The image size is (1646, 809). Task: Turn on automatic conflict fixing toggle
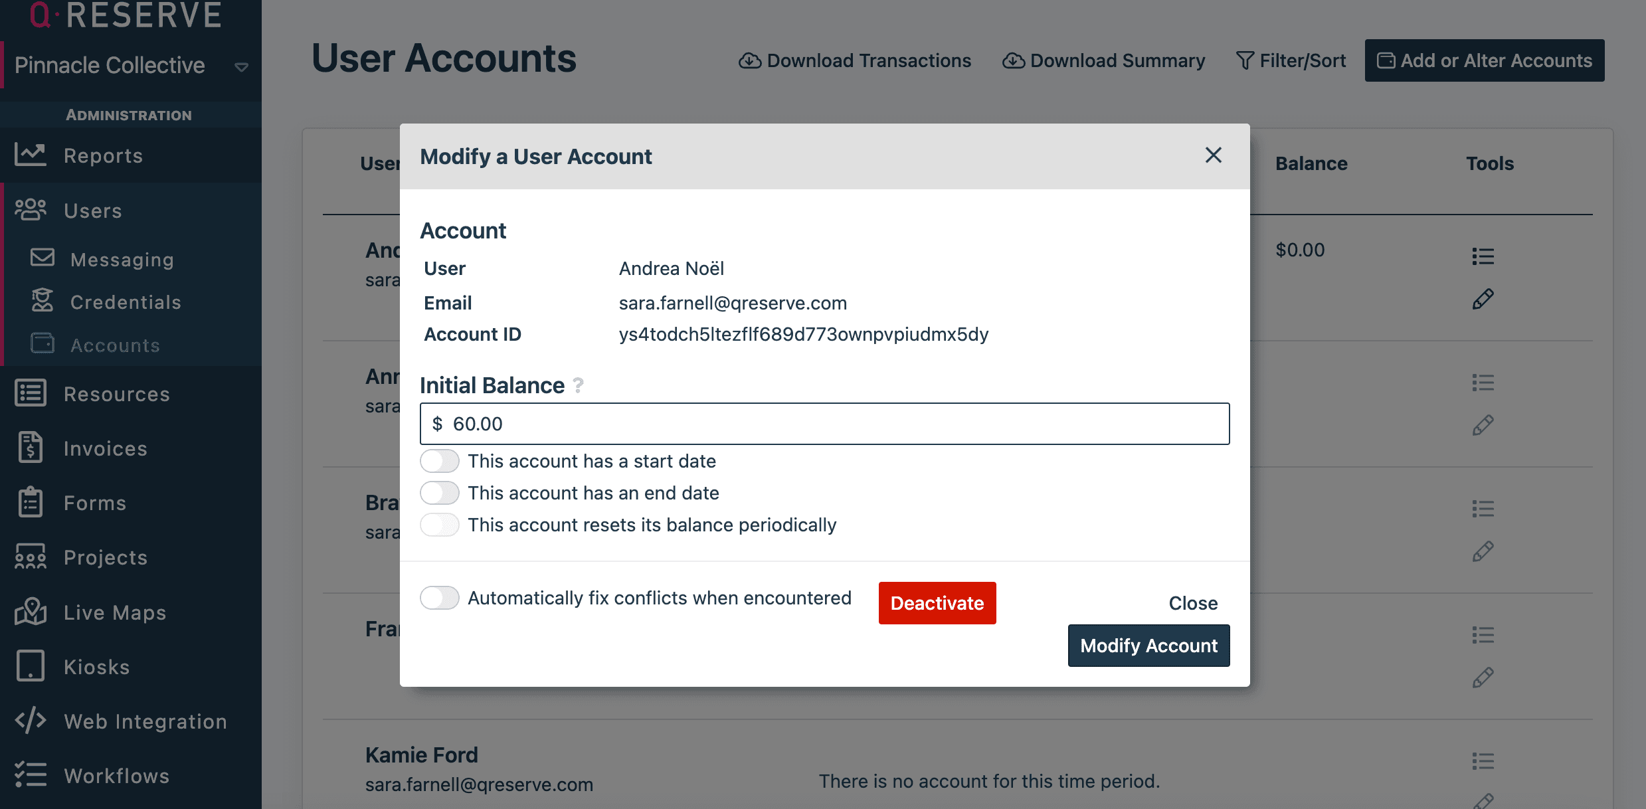440,598
